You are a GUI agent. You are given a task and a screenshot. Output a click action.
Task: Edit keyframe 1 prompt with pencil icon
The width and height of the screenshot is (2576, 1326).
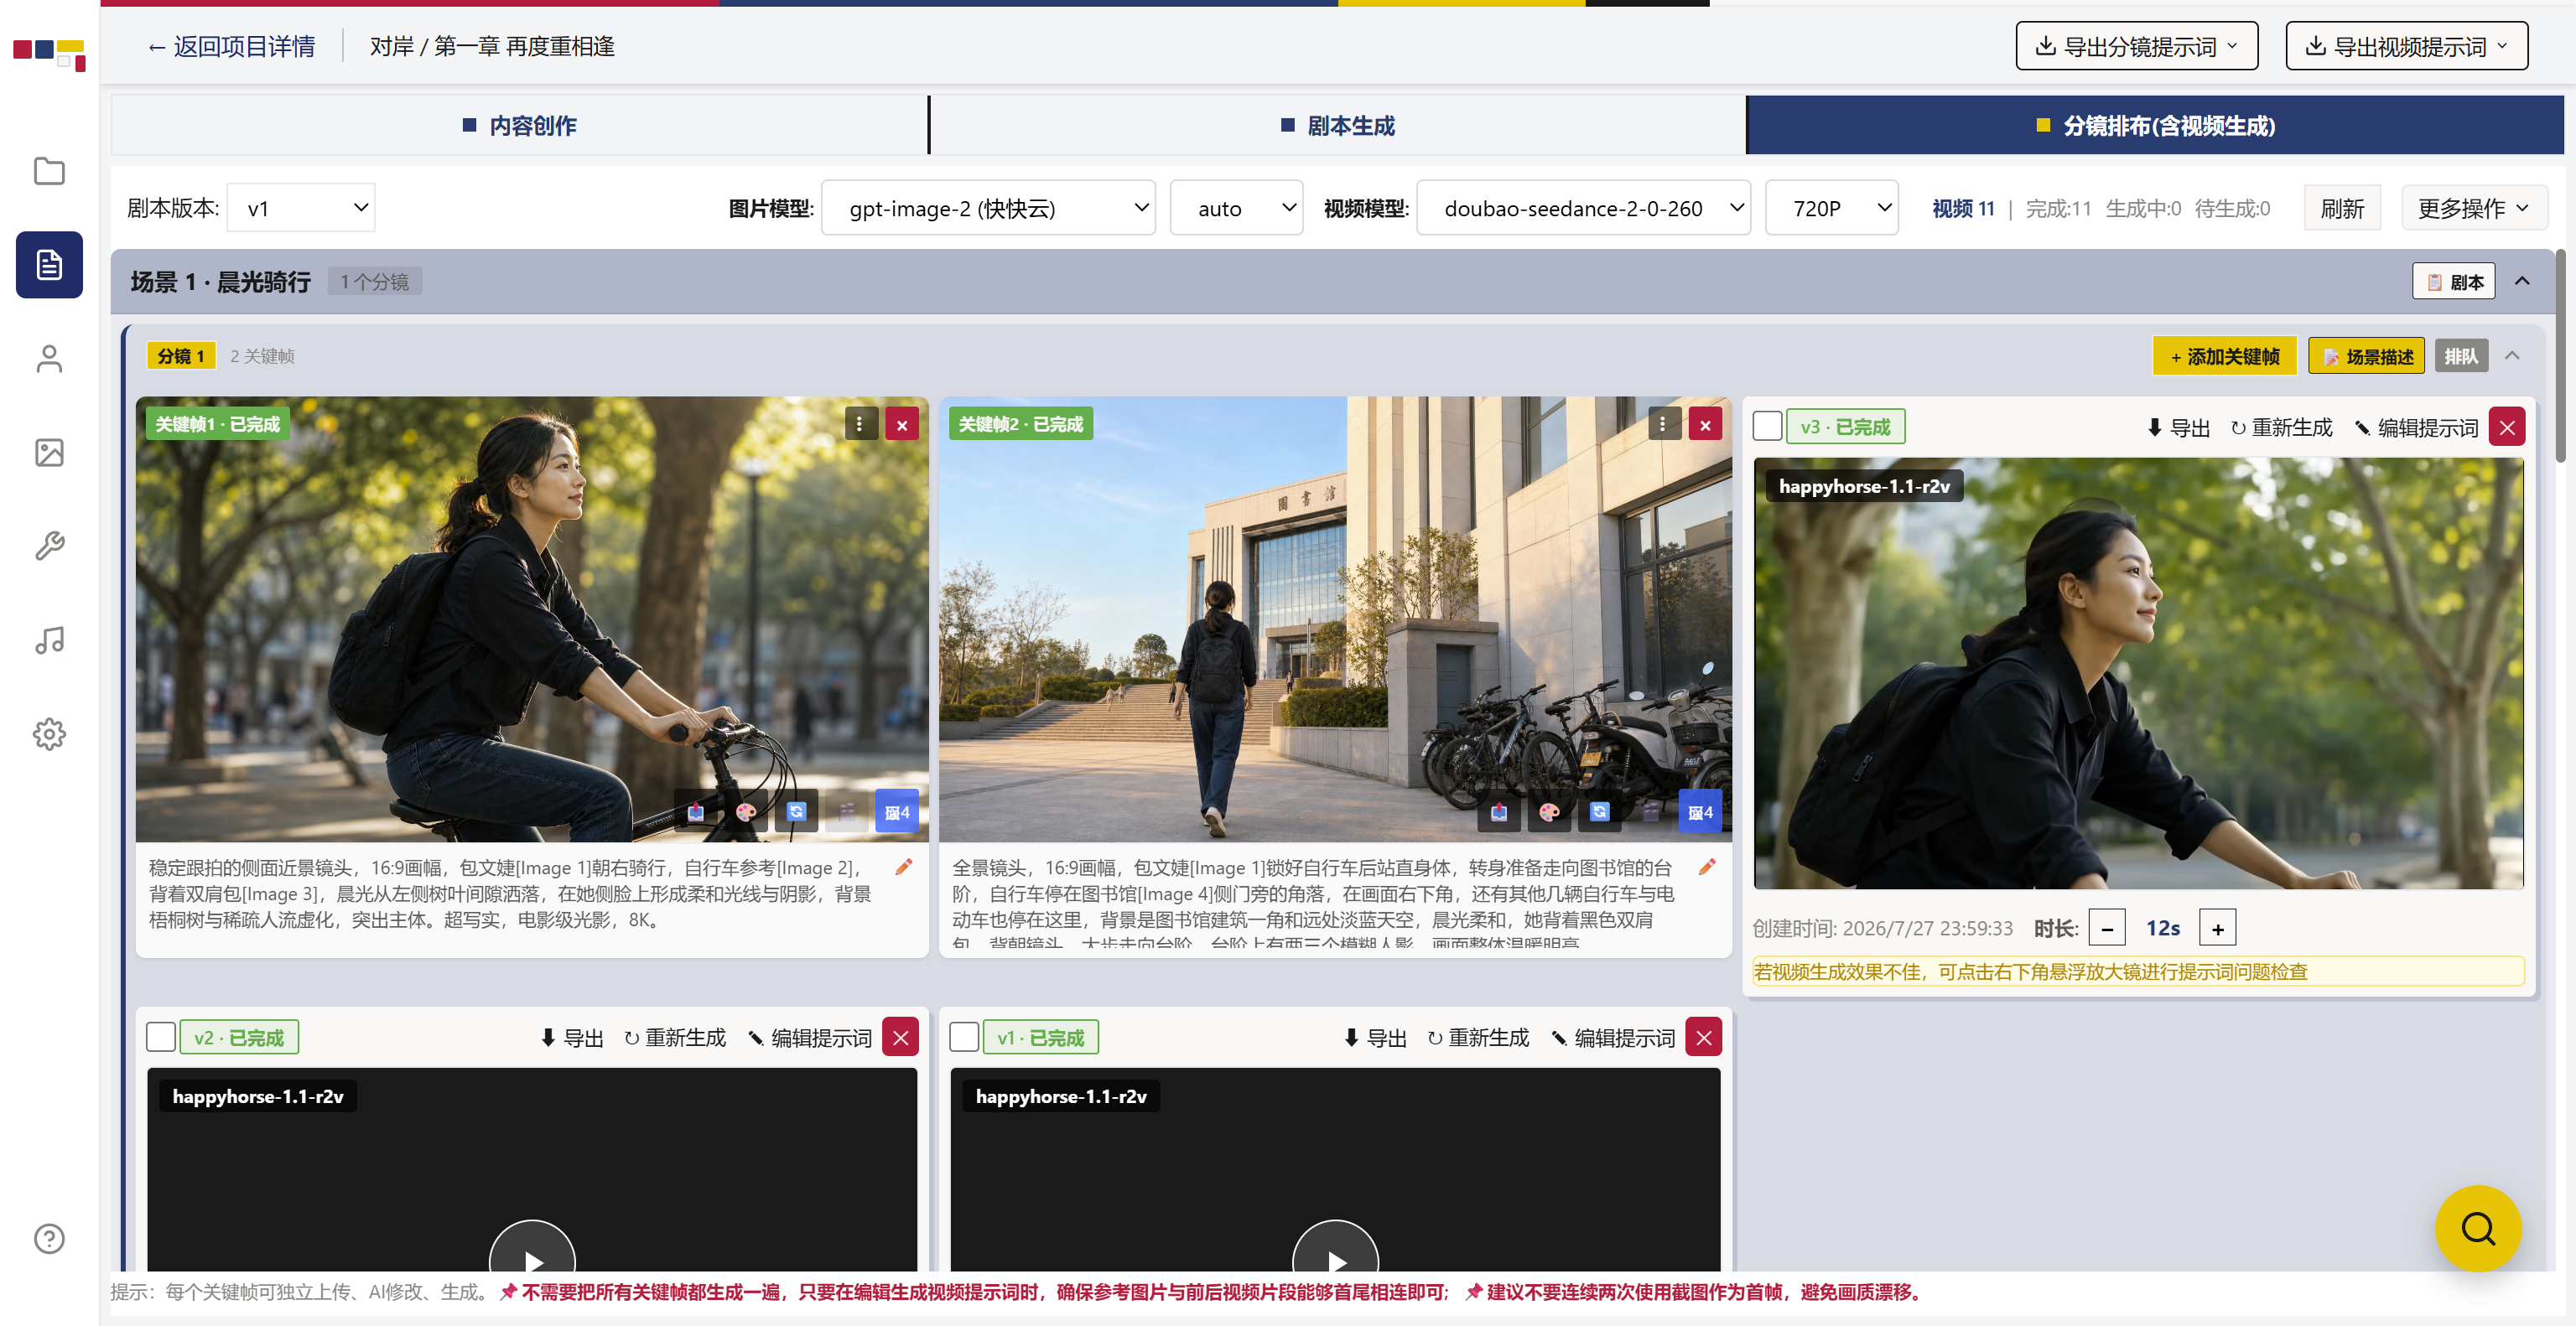click(904, 868)
